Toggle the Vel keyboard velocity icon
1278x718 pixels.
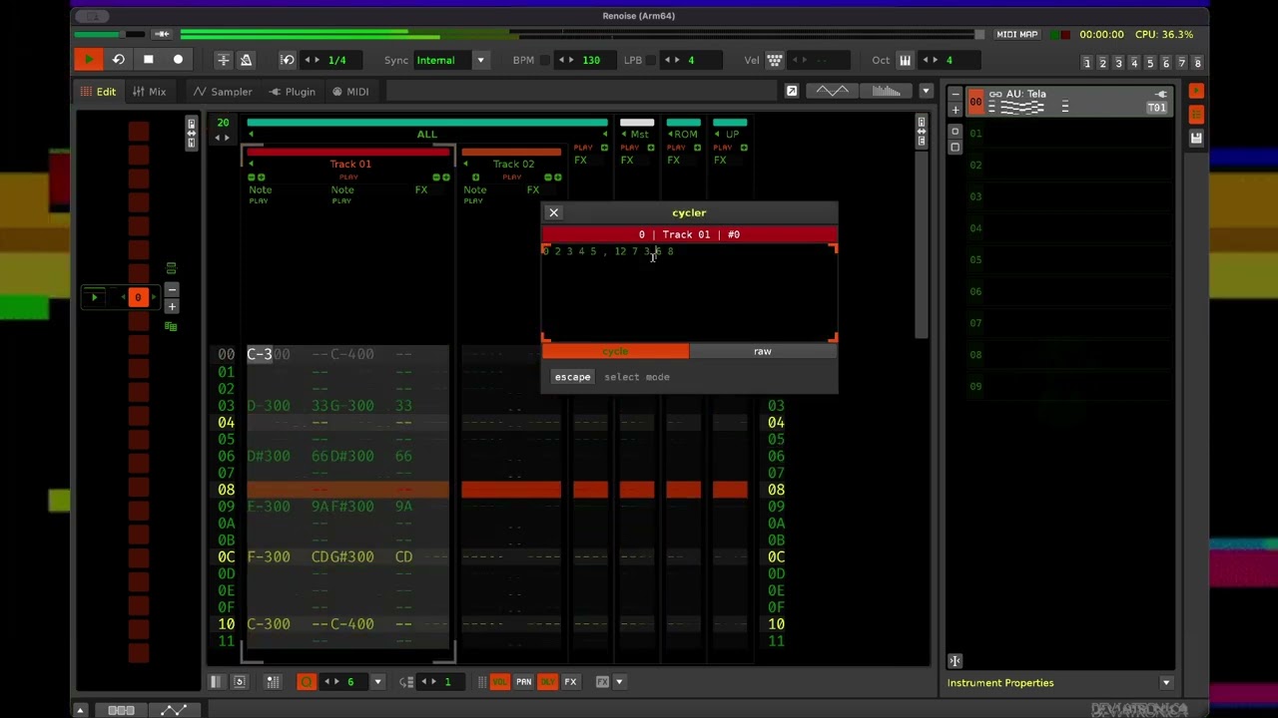(x=774, y=60)
